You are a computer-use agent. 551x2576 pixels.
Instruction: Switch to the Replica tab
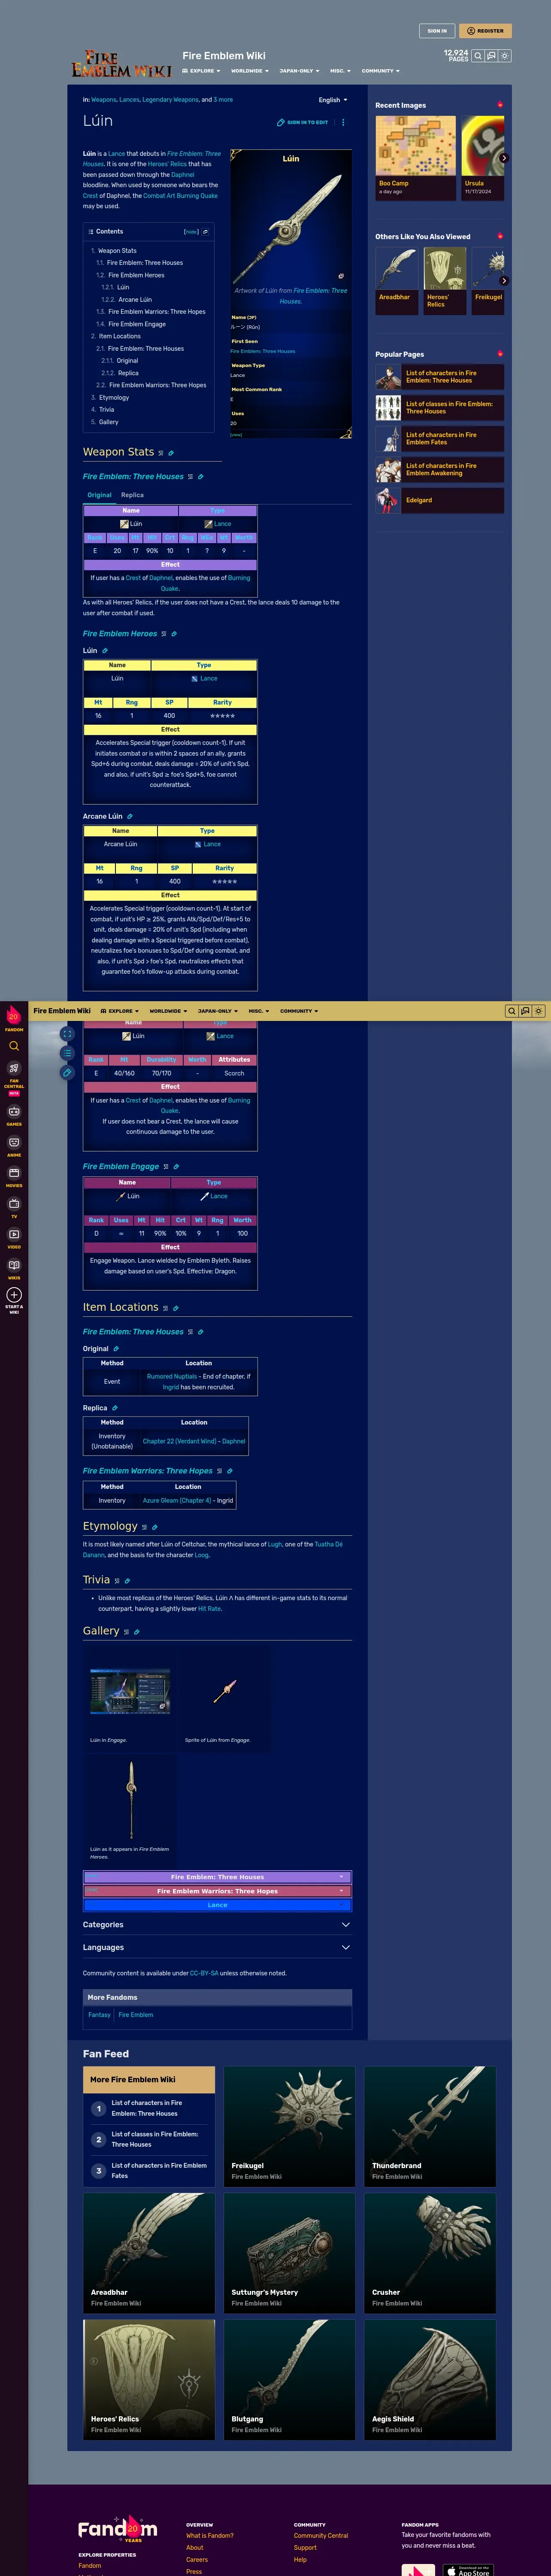pos(132,495)
